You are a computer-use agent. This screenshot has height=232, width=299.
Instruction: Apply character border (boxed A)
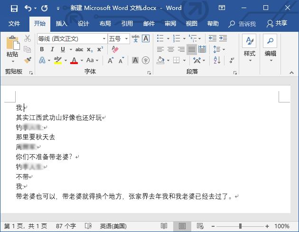tap(146, 38)
